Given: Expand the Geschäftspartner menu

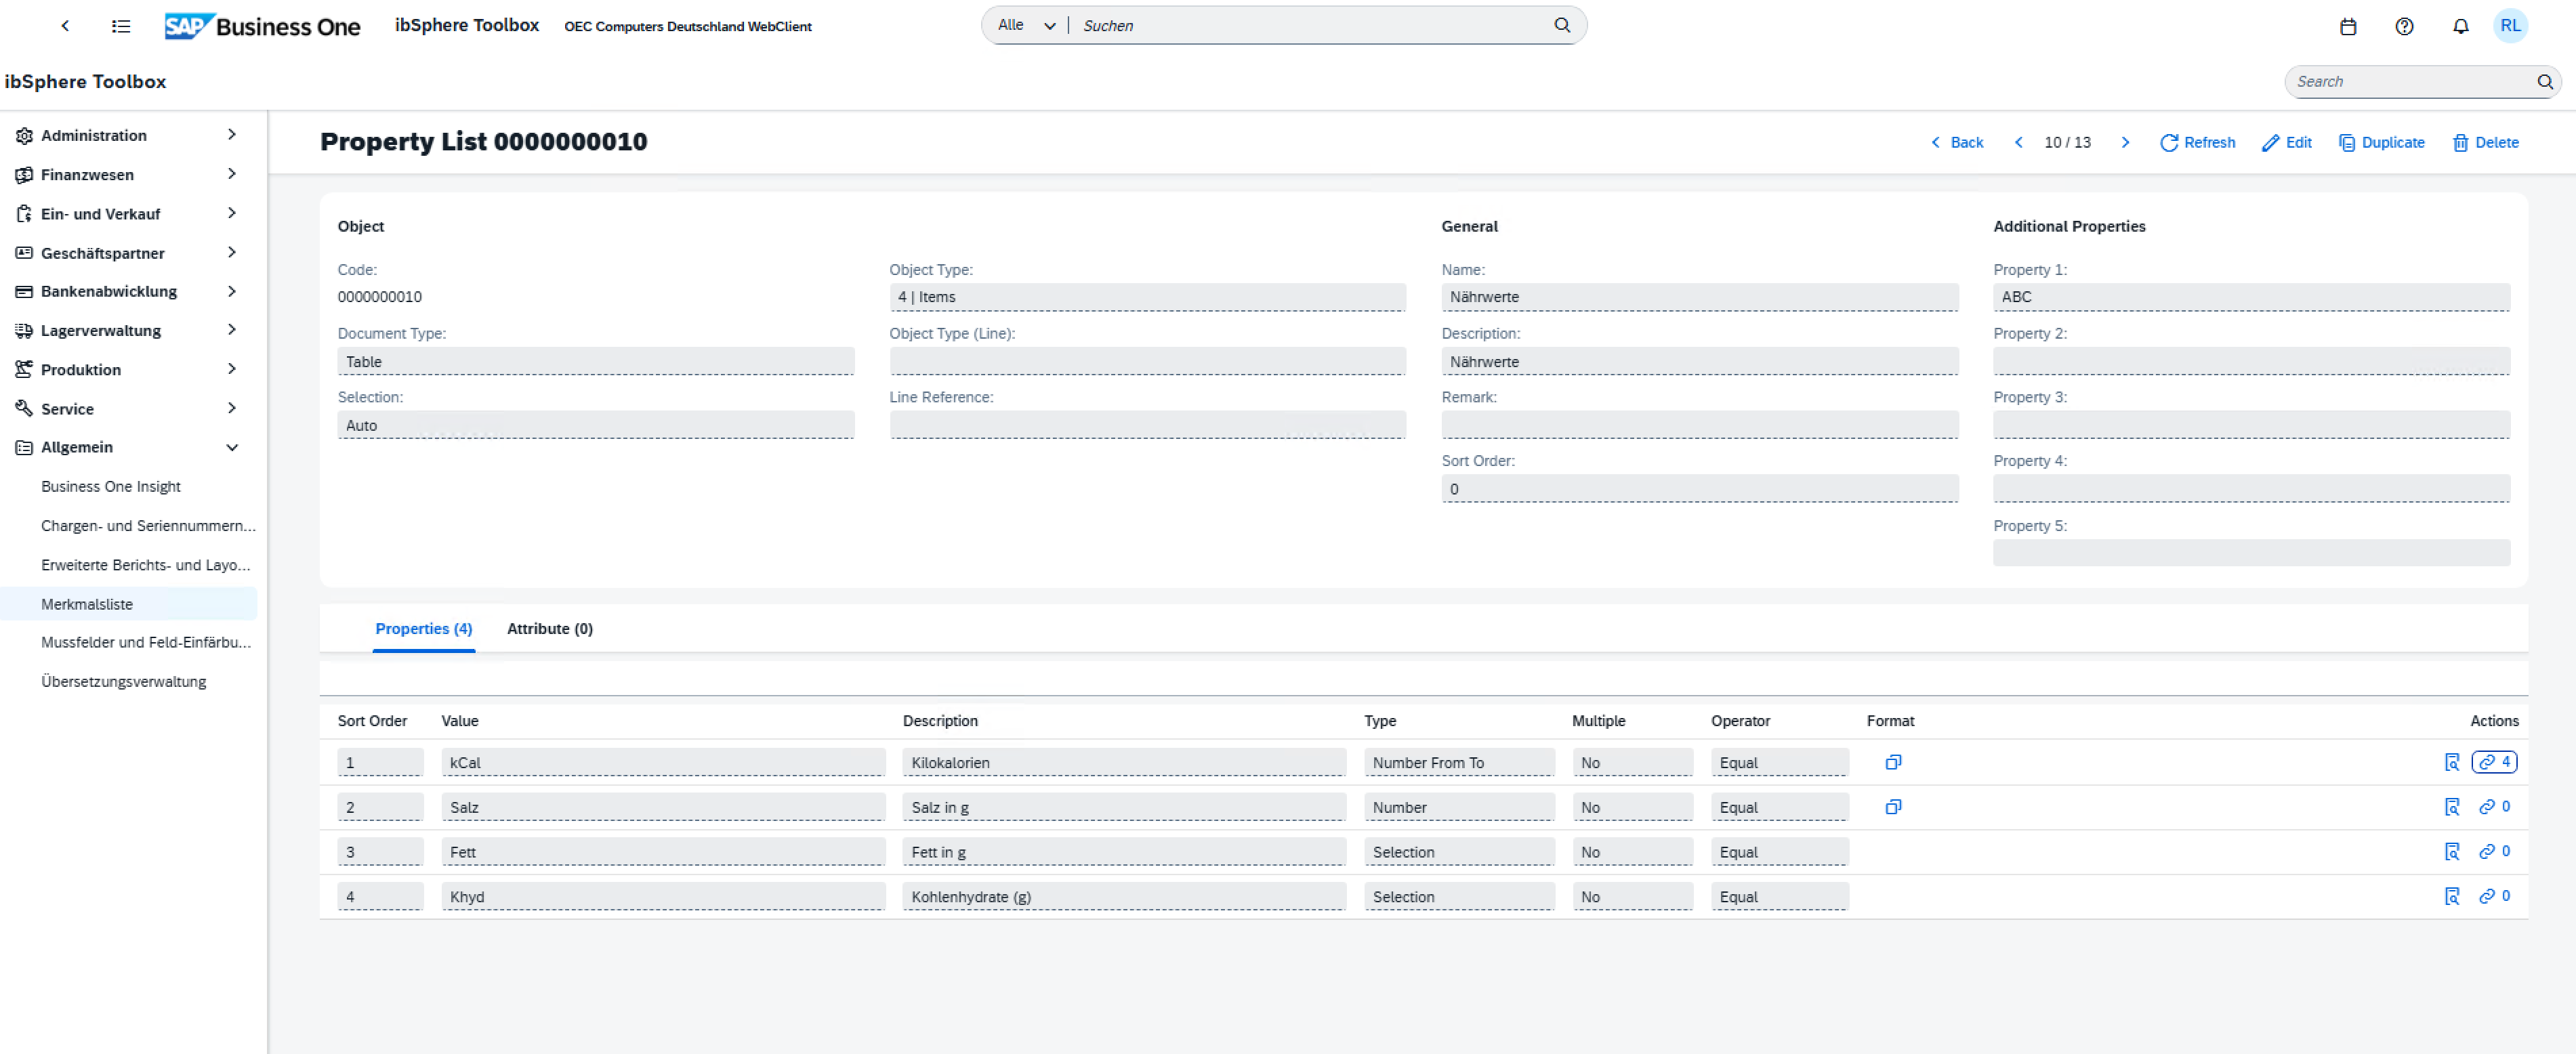Looking at the screenshot, I should point(232,252).
